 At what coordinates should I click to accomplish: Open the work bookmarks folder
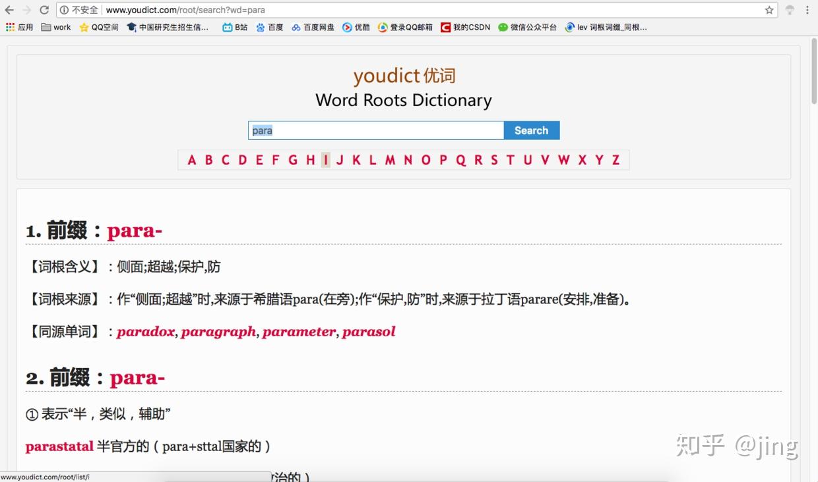tap(55, 27)
